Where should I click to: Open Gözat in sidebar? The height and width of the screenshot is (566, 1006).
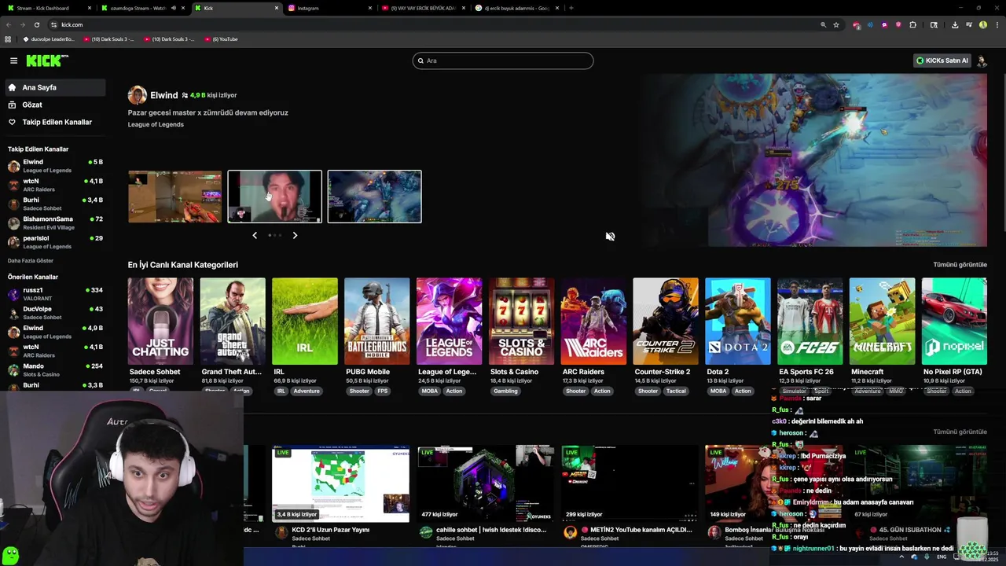point(55,105)
